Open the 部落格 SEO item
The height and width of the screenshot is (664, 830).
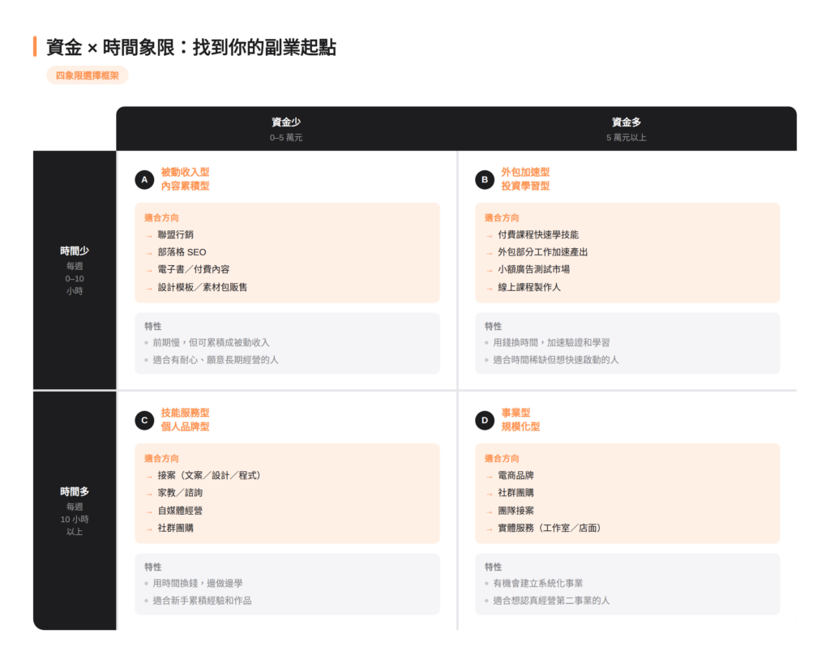coord(182,252)
